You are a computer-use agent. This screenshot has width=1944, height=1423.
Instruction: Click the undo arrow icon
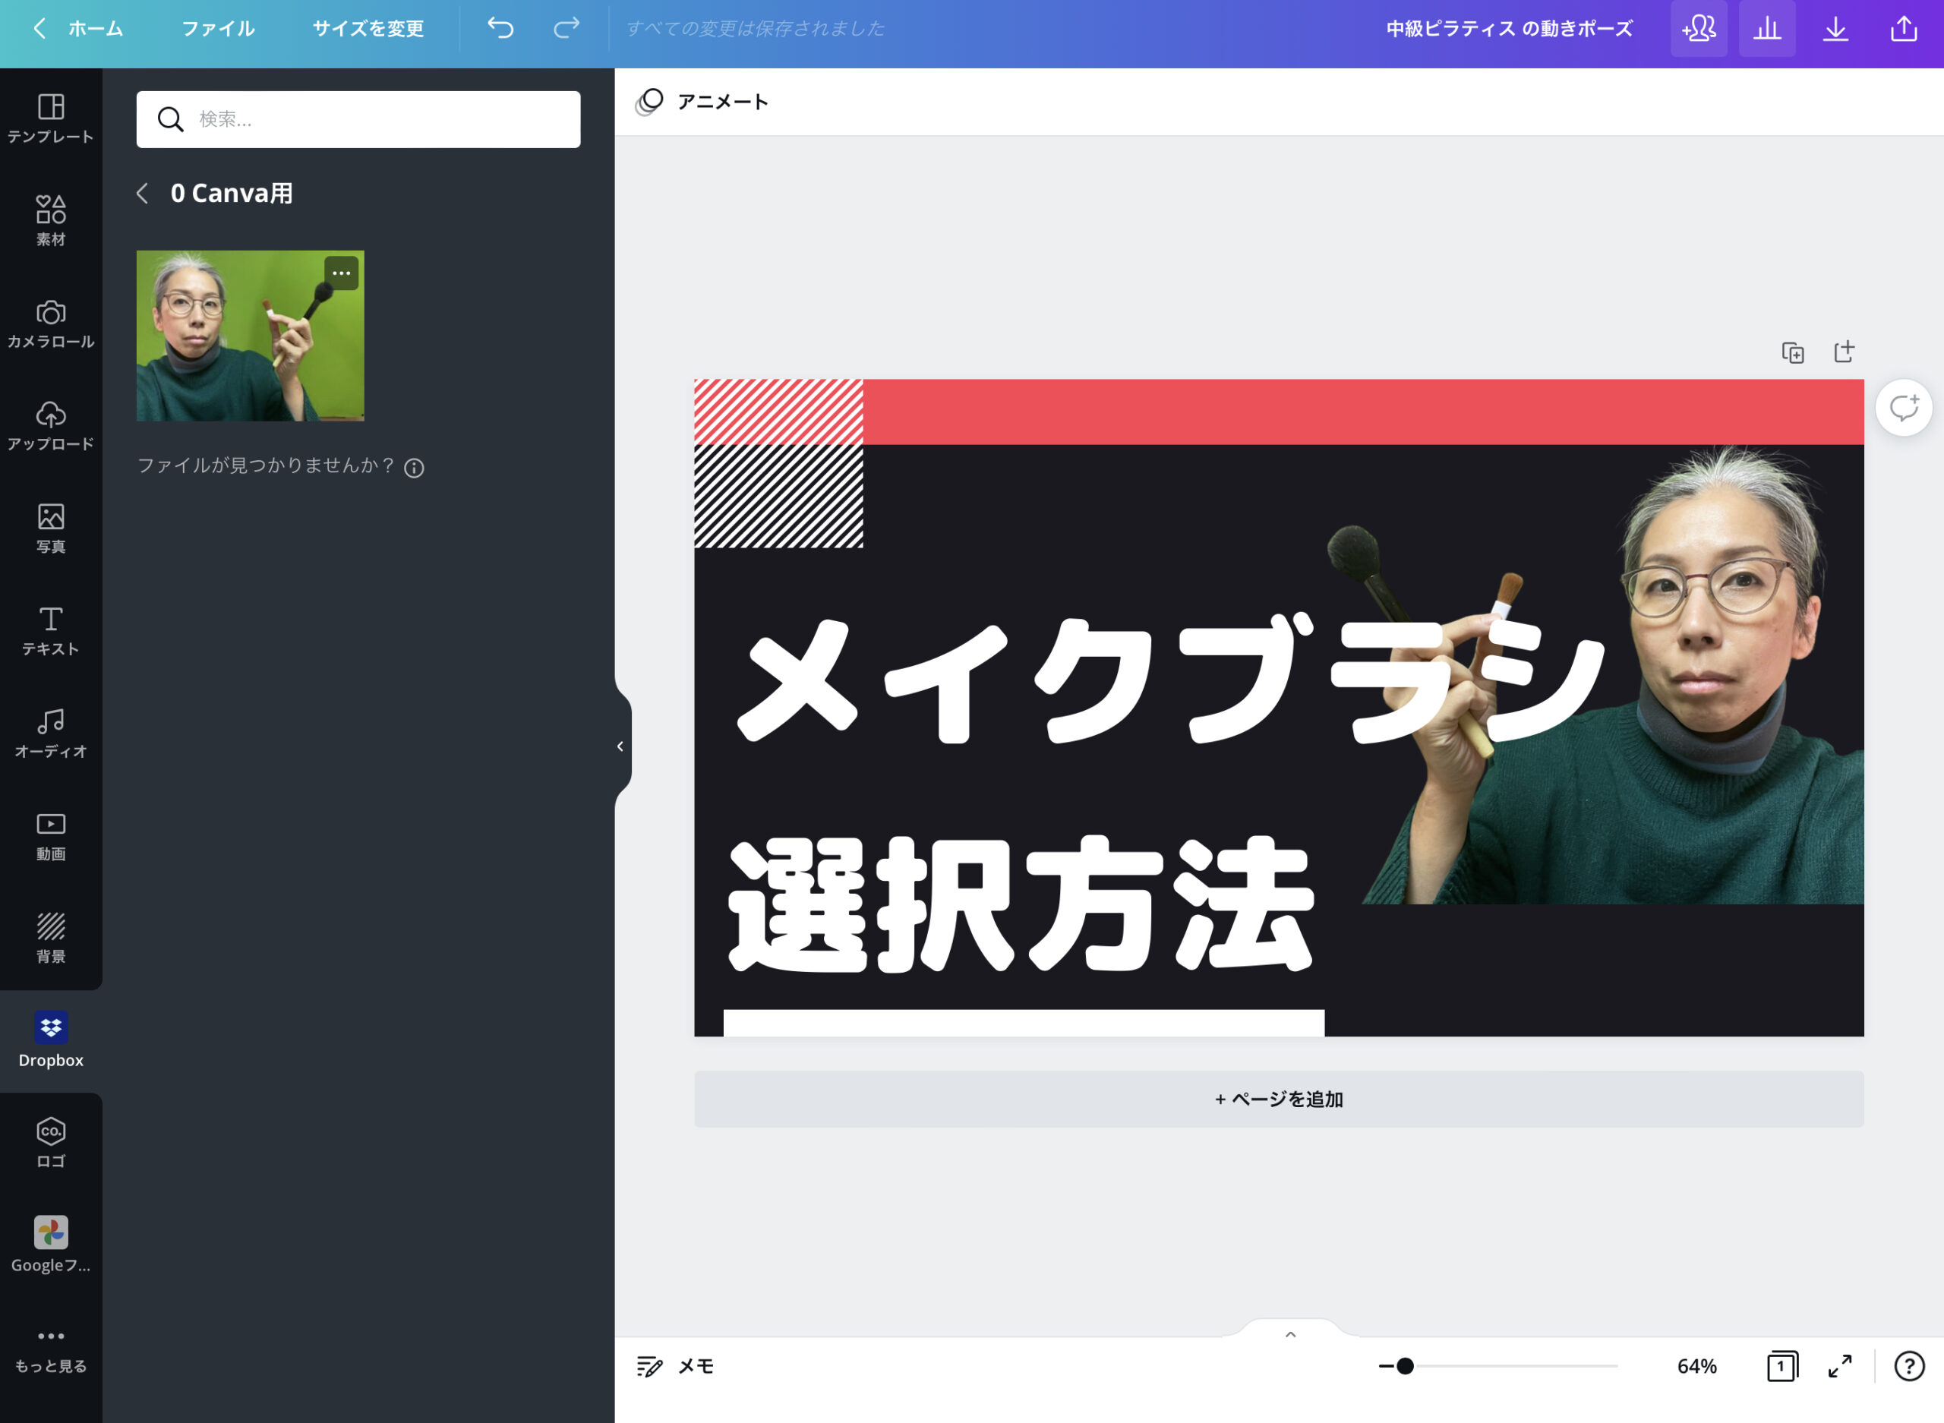[500, 28]
